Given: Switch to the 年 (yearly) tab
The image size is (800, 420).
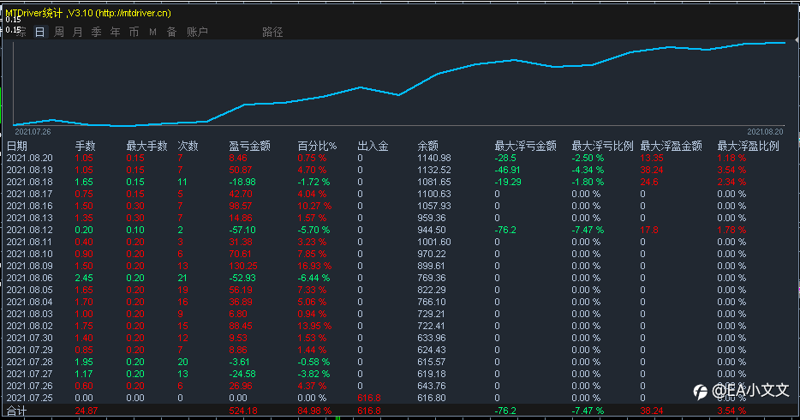Looking at the screenshot, I should (116, 33).
